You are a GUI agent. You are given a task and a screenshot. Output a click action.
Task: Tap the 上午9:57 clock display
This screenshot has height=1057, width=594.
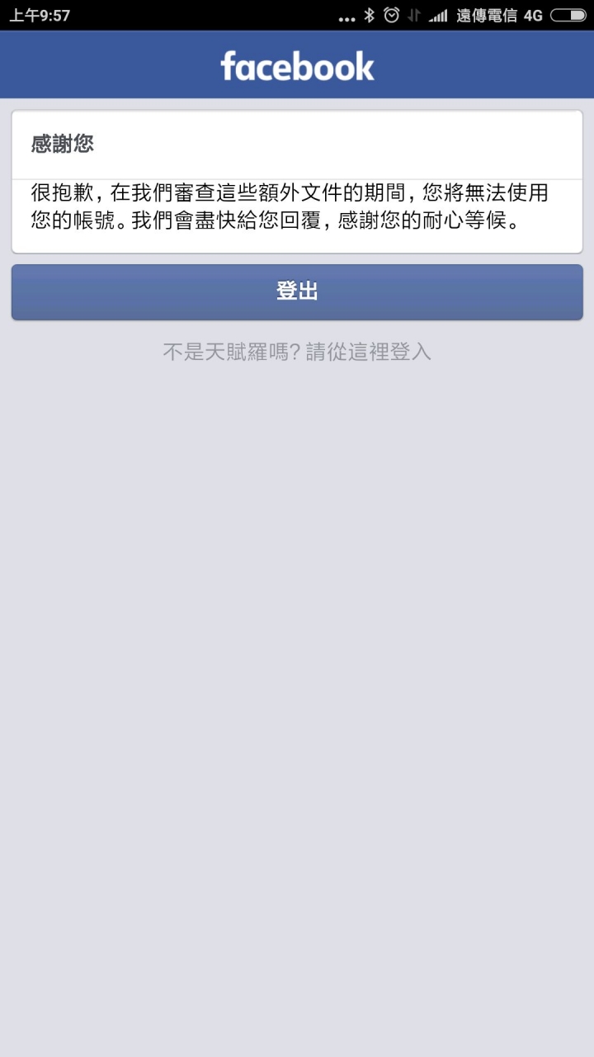pos(40,16)
